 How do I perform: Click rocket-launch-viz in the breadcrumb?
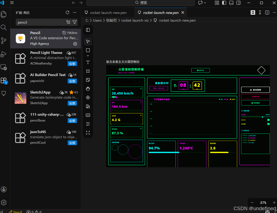[135, 20]
